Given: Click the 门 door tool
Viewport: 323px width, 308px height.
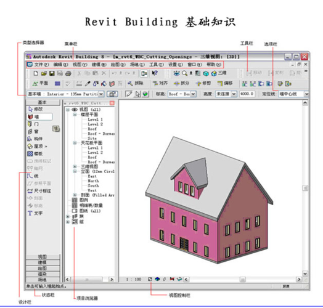Looking at the screenshot, I should pyautogui.click(x=33, y=124).
